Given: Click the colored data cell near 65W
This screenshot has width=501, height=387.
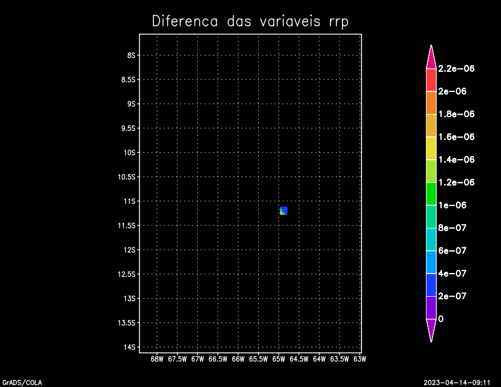Looking at the screenshot, I should click(284, 210).
